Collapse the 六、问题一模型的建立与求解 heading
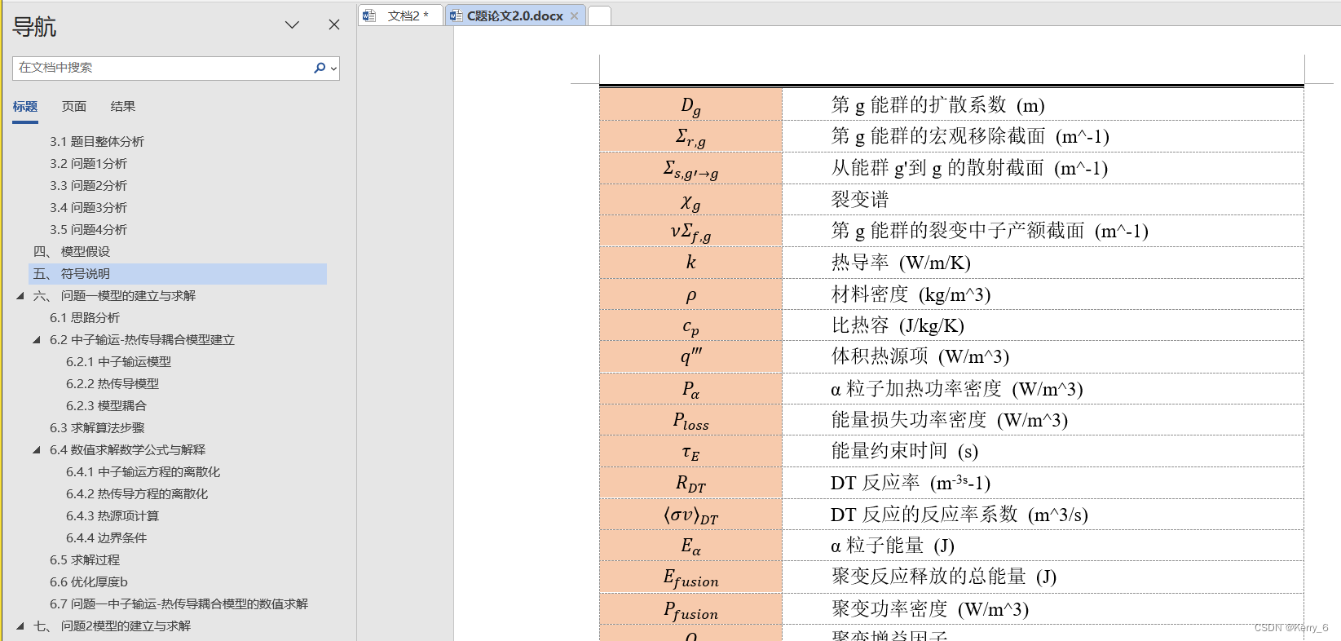The image size is (1341, 641). click(x=20, y=296)
